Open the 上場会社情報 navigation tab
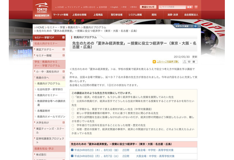 (x=79, y=15)
